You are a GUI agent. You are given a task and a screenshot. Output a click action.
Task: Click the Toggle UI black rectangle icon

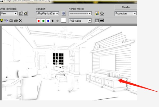click(102, 21)
